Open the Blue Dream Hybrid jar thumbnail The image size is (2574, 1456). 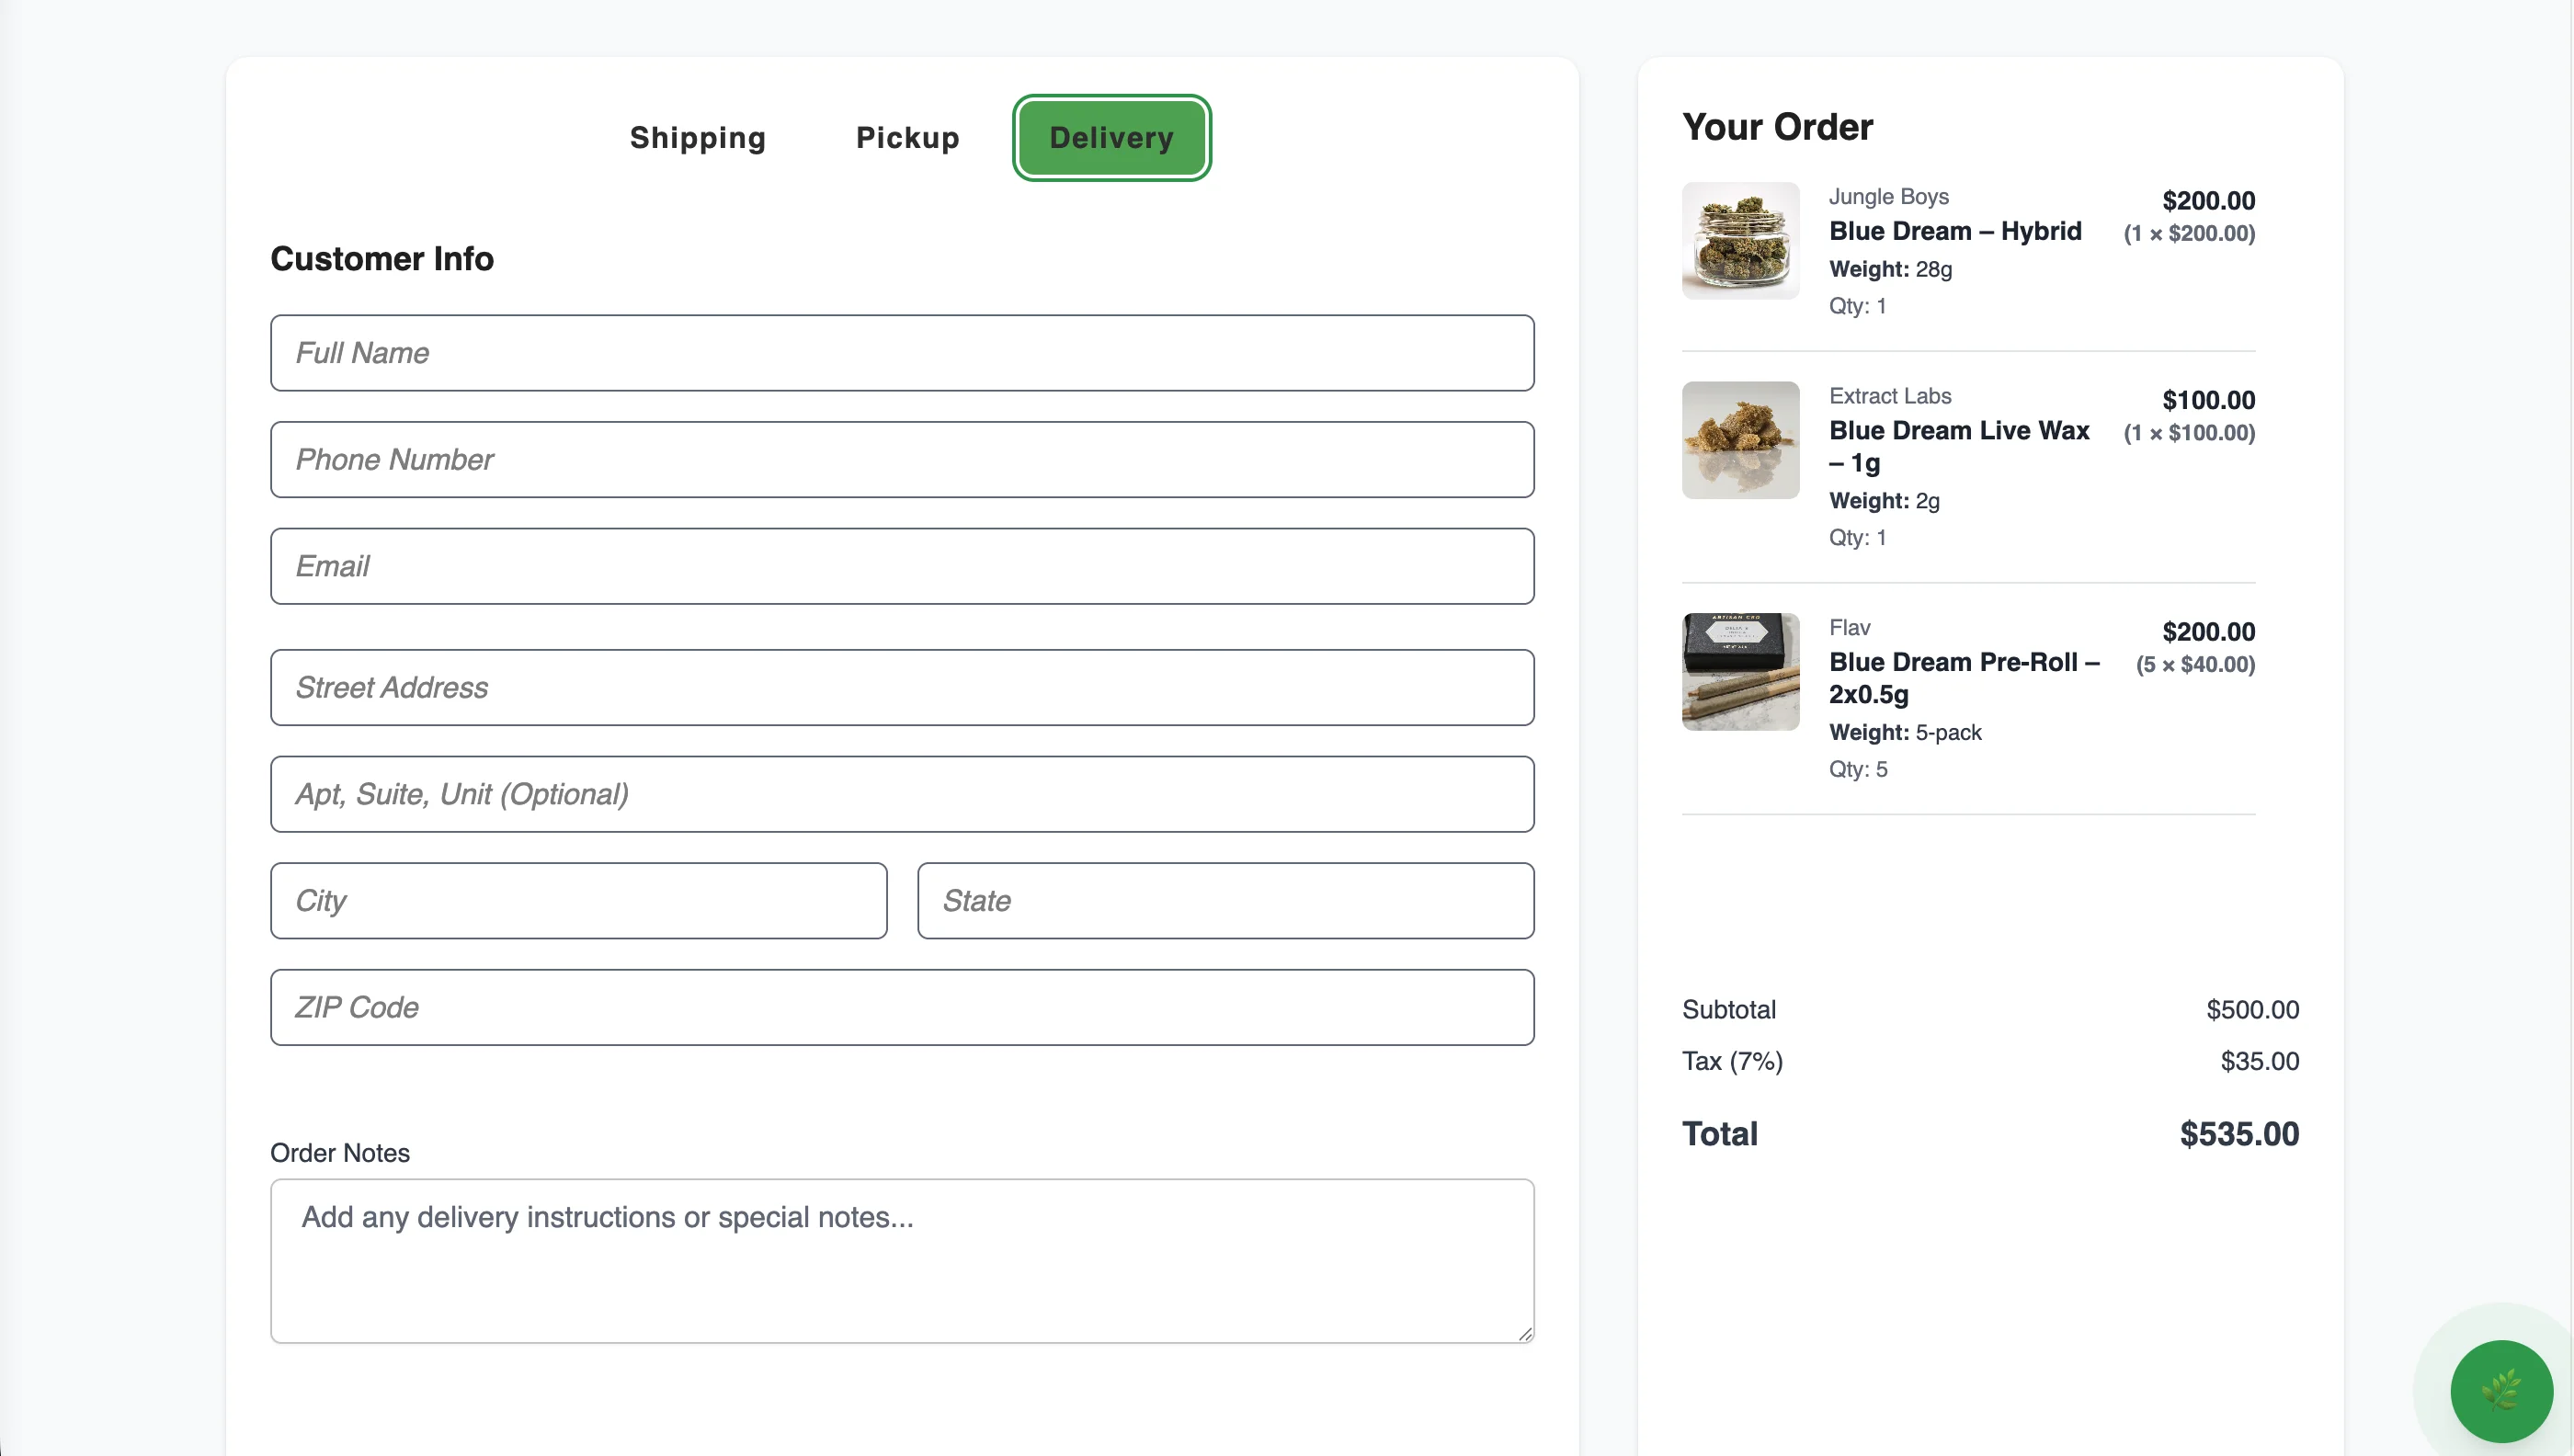pyautogui.click(x=1740, y=241)
